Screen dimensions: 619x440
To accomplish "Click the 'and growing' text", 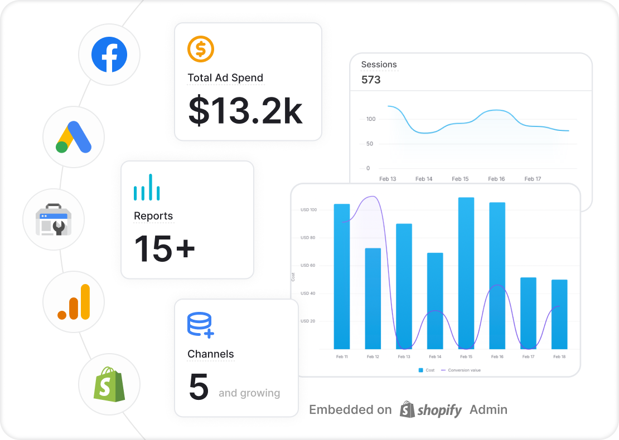I will pos(249,393).
